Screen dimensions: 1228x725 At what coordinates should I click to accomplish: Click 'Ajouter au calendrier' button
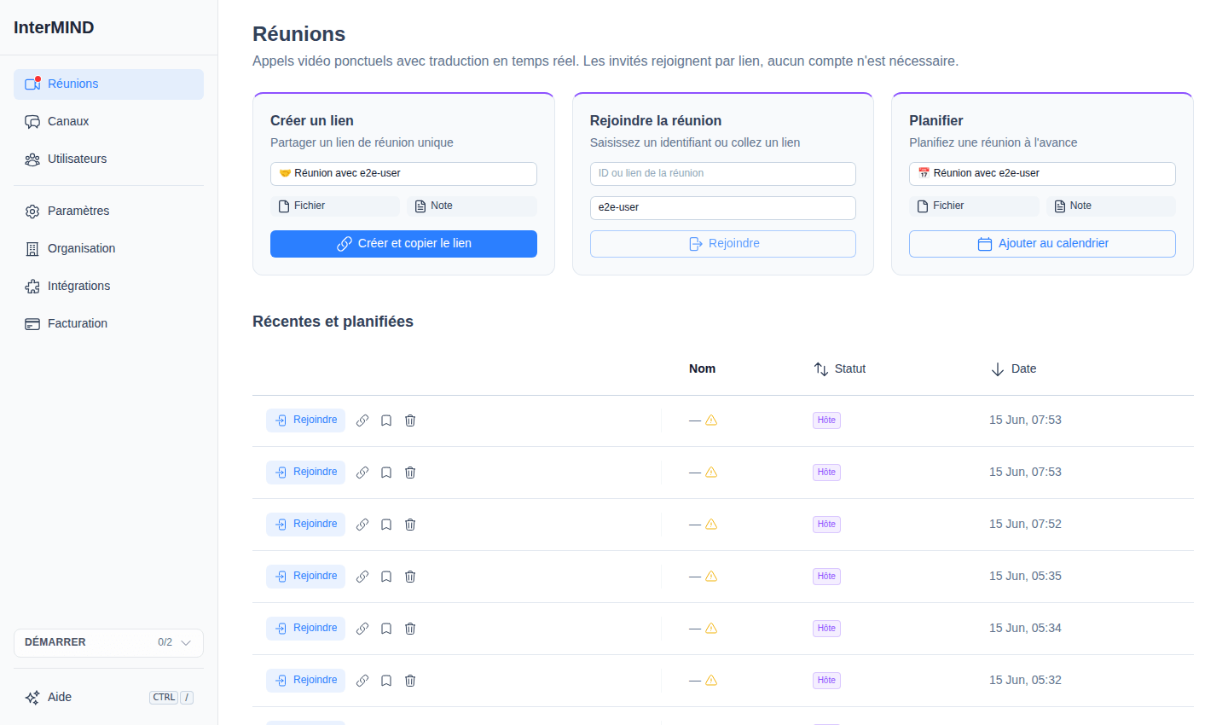1042,244
